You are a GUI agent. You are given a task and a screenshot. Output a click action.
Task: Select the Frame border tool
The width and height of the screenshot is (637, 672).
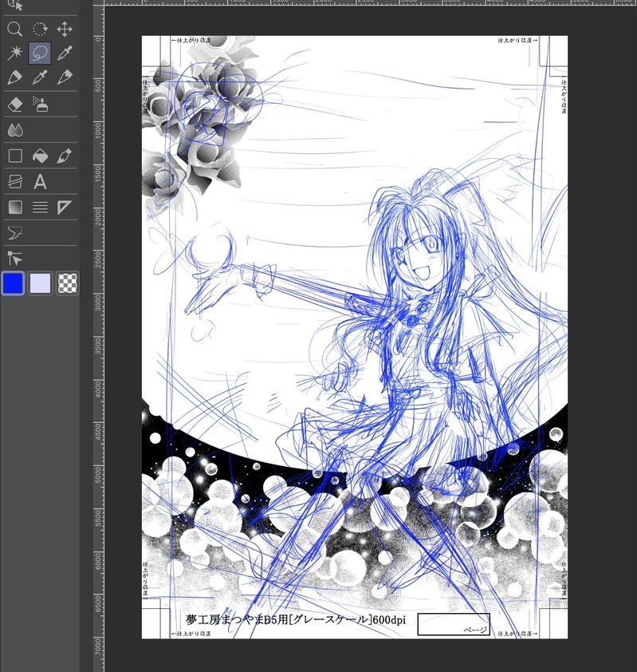point(14,182)
